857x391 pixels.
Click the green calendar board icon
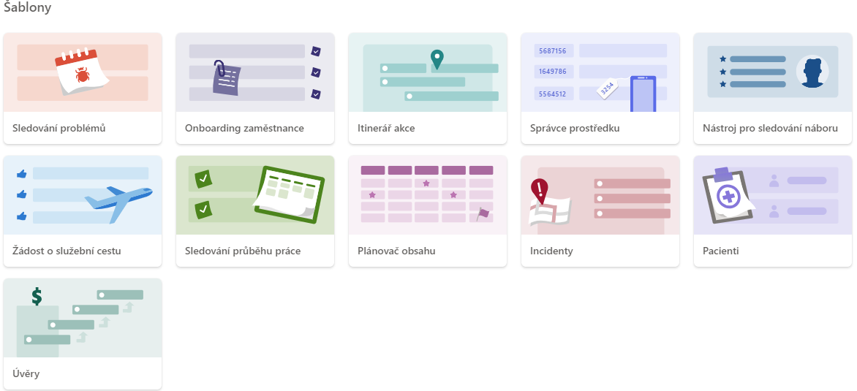[290, 194]
